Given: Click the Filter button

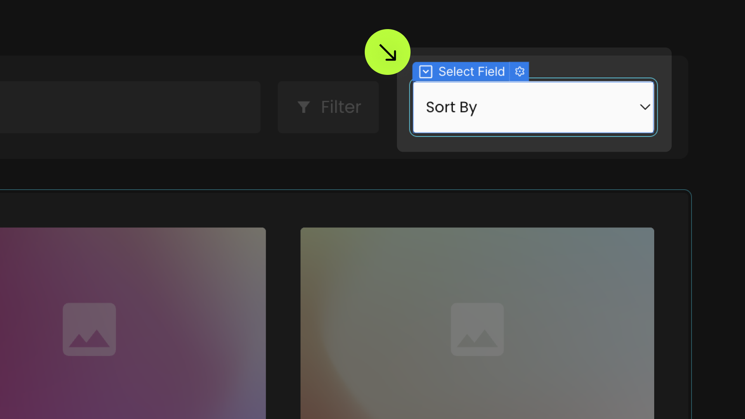Looking at the screenshot, I should (x=328, y=107).
